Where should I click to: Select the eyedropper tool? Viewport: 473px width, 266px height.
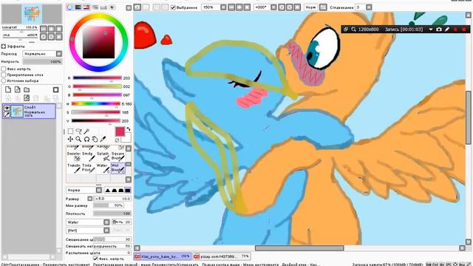[103, 139]
